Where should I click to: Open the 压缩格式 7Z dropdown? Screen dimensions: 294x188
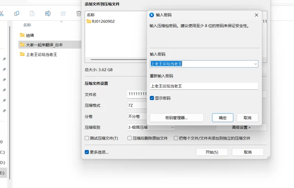tap(137, 105)
